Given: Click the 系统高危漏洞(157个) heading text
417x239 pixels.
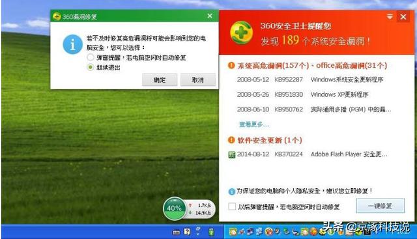Looking at the screenshot, I should (x=273, y=65).
